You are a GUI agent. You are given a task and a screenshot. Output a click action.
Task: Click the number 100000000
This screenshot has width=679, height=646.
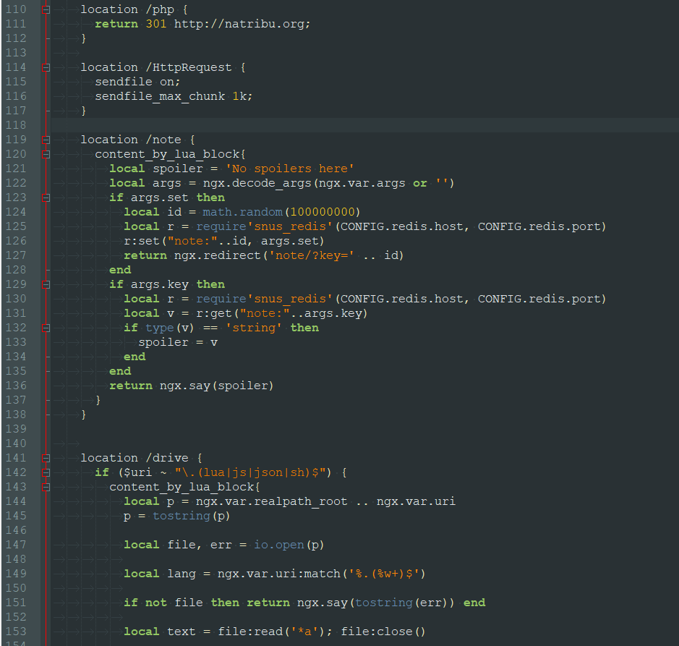click(x=323, y=212)
